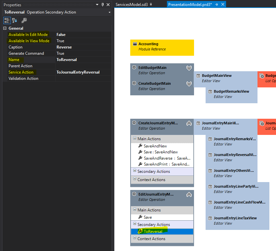
Task: Click the BudgetRemarksView editor view icon
Action: (210, 92)
